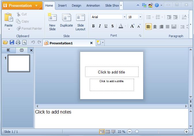Open the new document dropdown arrow
Image resolution: width=194 pixels, height=136 pixels.
tap(103, 43)
